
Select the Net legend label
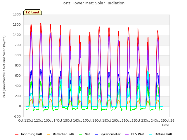[87, 134]
